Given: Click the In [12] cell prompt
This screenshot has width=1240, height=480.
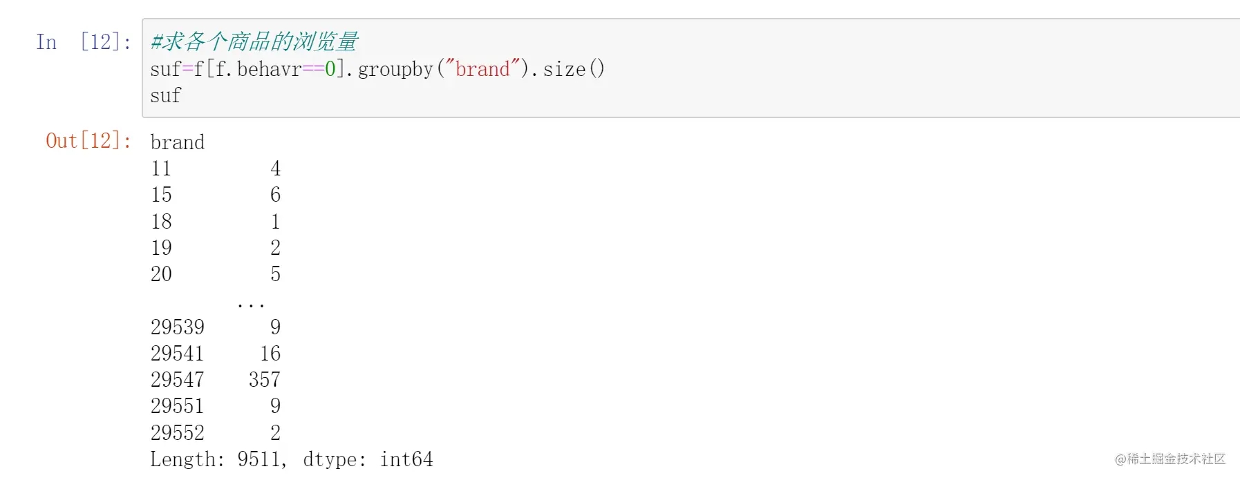Looking at the screenshot, I should point(83,42).
